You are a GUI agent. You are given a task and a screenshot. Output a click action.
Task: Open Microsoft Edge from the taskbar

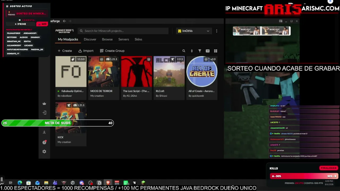click(20, 183)
